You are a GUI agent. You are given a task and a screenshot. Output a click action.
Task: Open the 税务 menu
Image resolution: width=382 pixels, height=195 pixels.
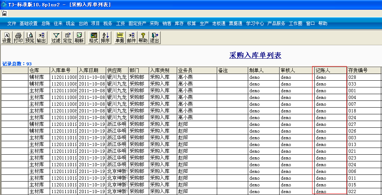[x=108, y=24]
